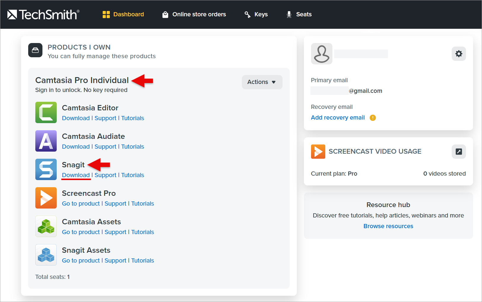The width and height of the screenshot is (482, 302).
Task: Open Snagit Support link
Action: [x=105, y=175]
